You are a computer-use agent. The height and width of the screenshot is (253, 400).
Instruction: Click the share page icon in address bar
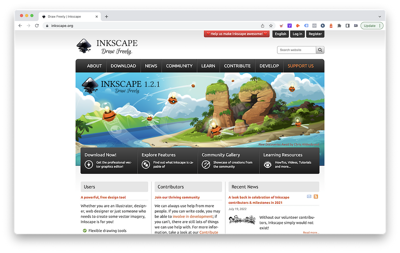262,26
